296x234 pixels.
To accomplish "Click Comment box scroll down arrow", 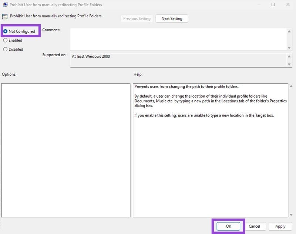I will (289, 48).
